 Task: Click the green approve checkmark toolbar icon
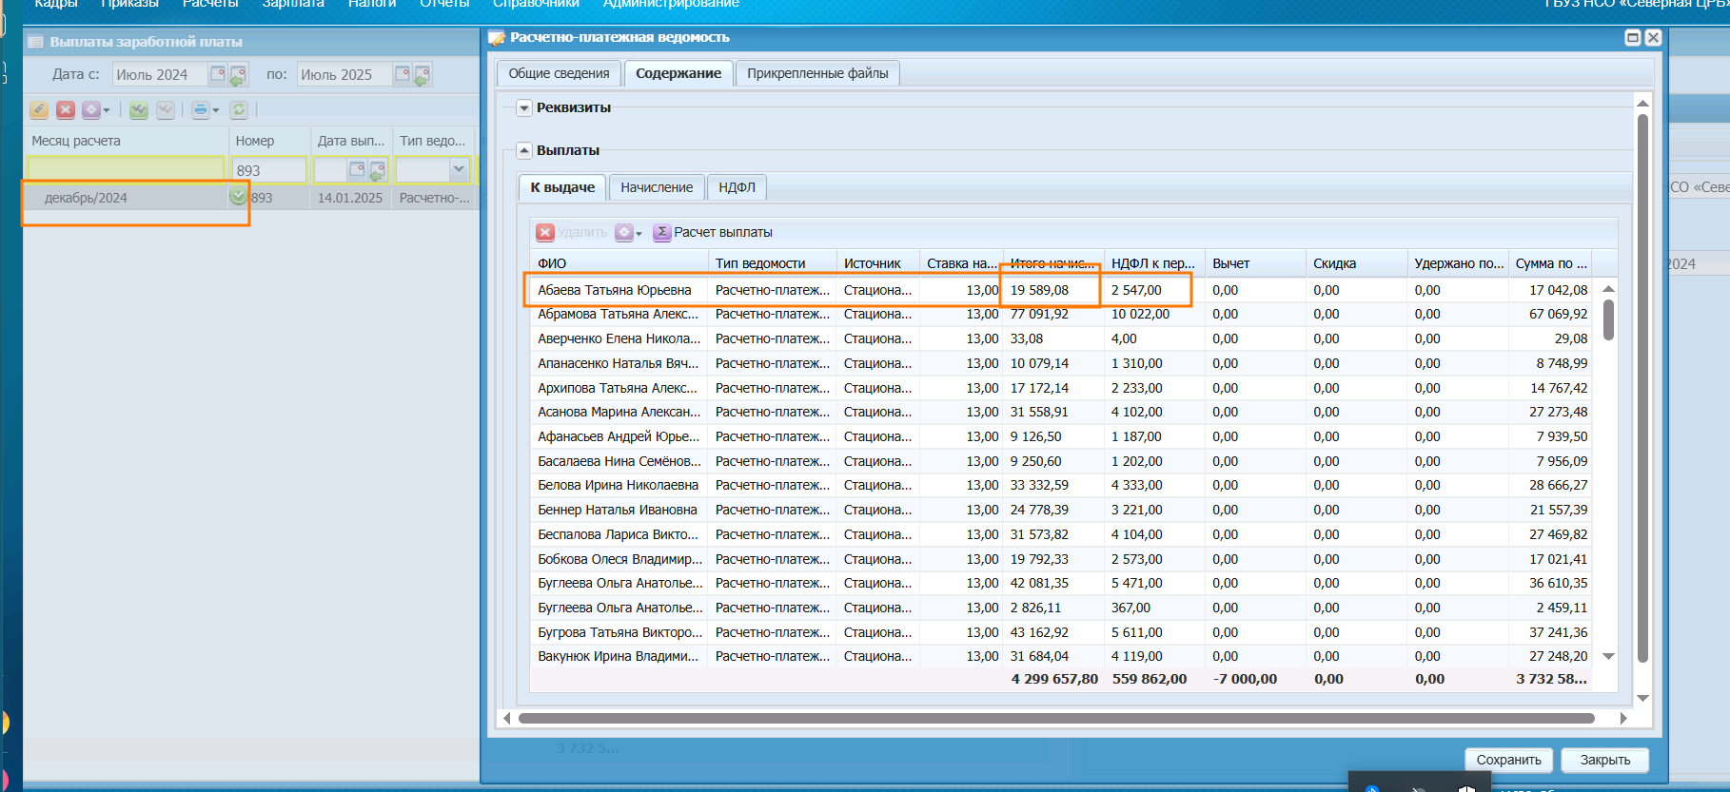coord(139,110)
